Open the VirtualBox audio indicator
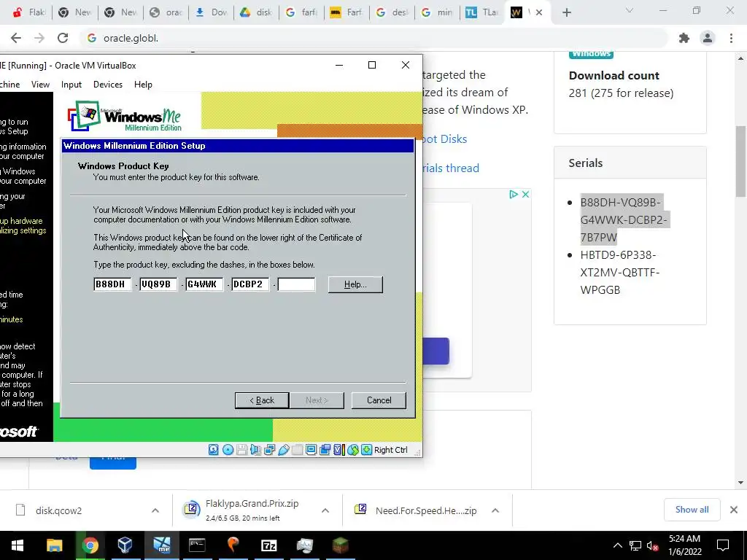 [x=255, y=449]
